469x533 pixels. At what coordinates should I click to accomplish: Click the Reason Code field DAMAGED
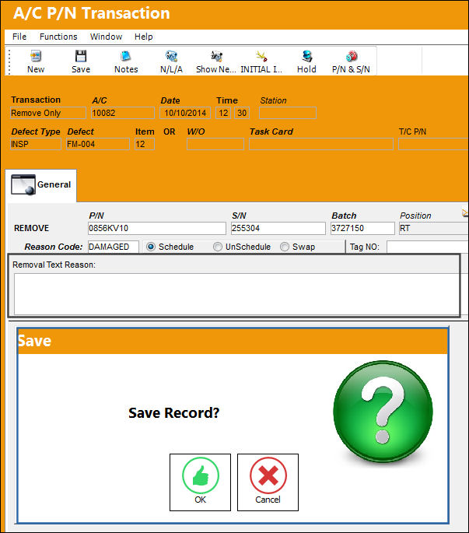[114, 247]
